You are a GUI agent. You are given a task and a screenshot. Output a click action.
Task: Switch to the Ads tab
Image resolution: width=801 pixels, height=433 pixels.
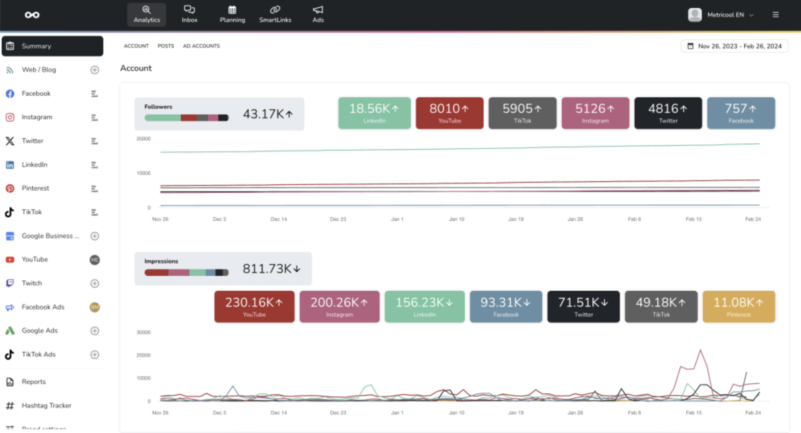[318, 15]
